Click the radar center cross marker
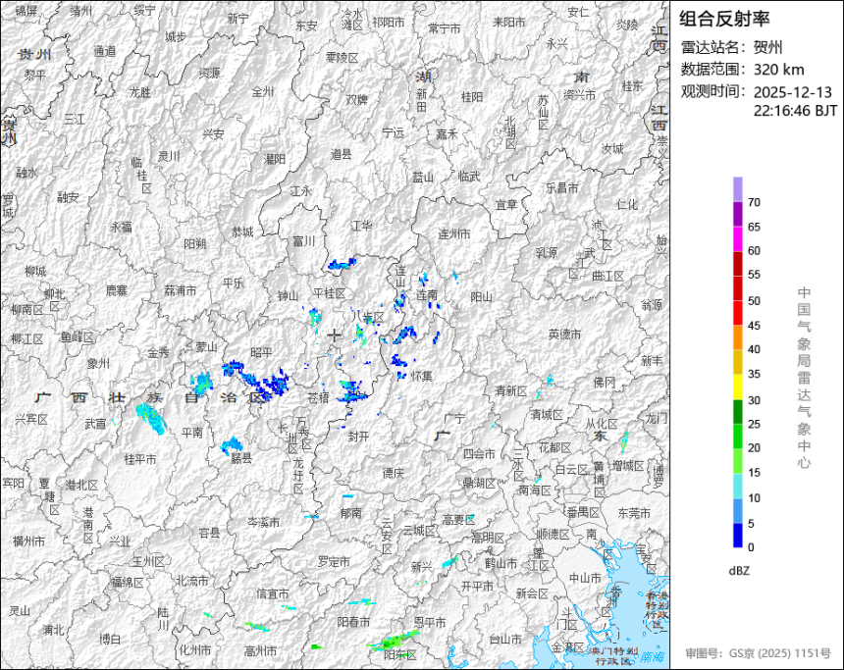This screenshot has width=844, height=670. pyautogui.click(x=335, y=335)
